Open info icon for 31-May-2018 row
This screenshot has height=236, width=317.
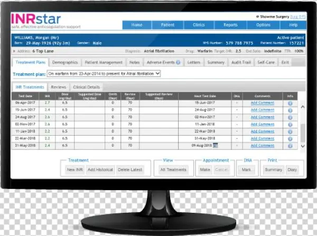coord(290,146)
